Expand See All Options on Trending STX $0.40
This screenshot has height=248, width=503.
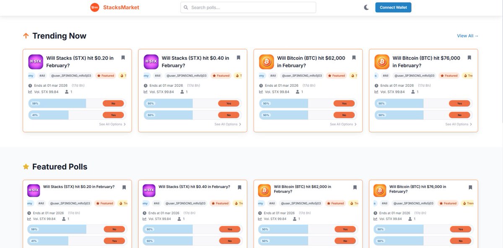(228, 124)
